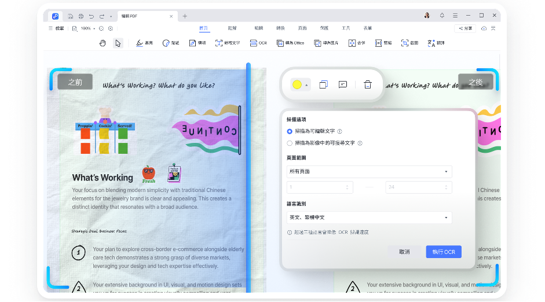Click the trash delete icon

click(367, 84)
